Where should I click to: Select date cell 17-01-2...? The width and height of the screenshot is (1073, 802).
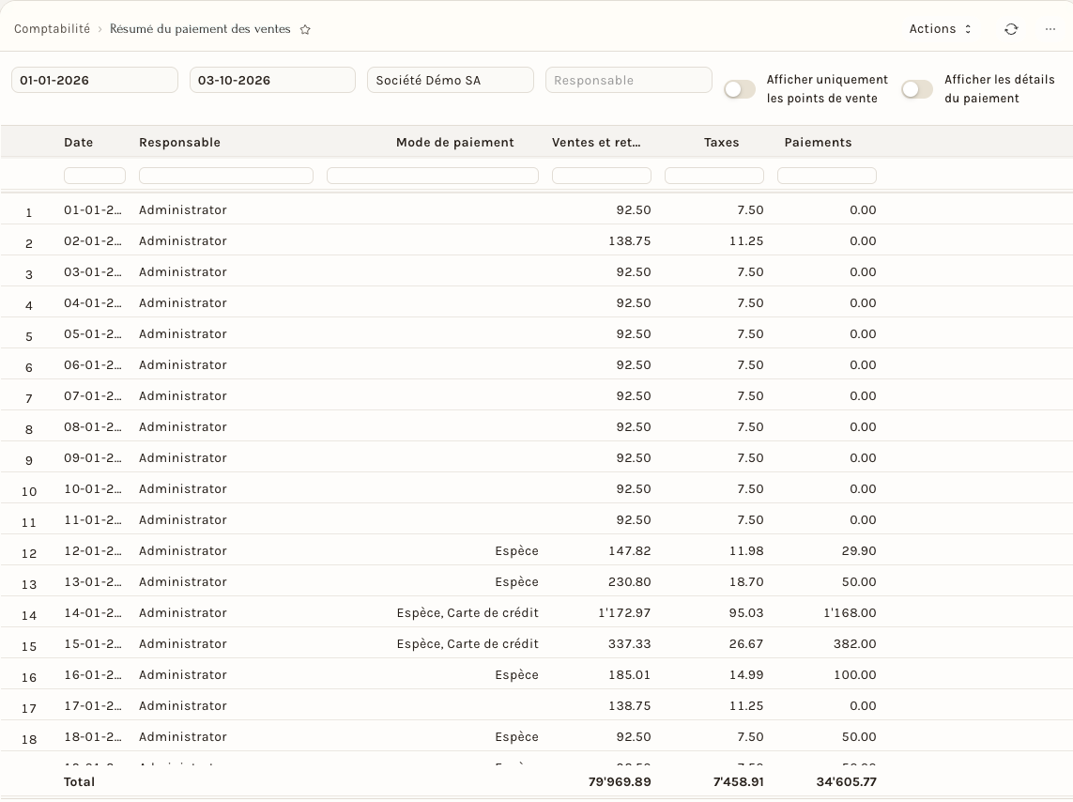coord(92,705)
